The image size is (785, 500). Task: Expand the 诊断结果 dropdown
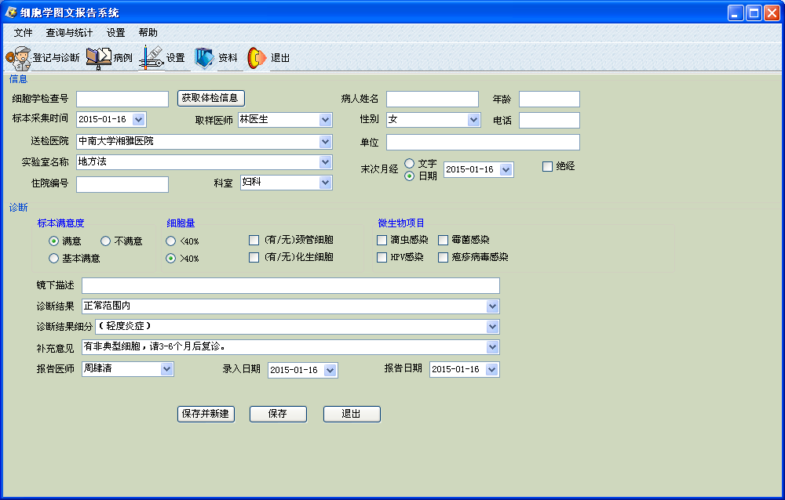493,306
